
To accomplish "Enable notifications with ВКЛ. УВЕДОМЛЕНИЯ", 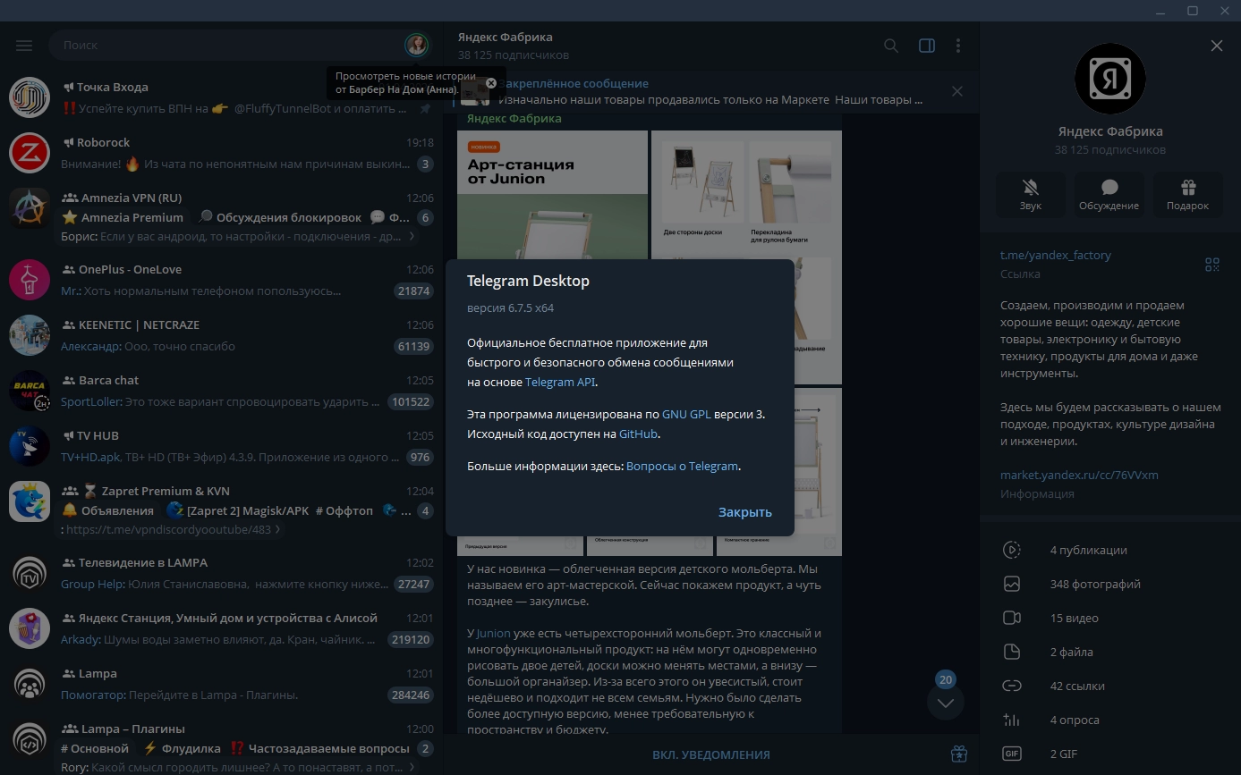I will tap(710, 754).
